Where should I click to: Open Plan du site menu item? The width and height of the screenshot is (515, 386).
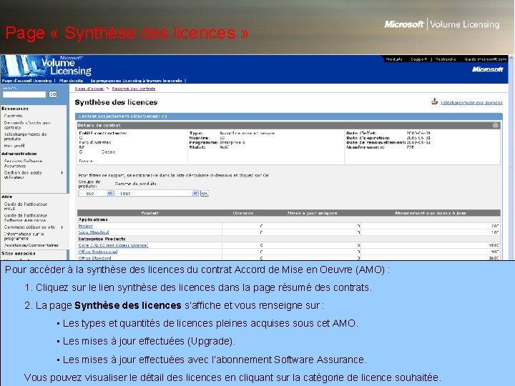71,81
